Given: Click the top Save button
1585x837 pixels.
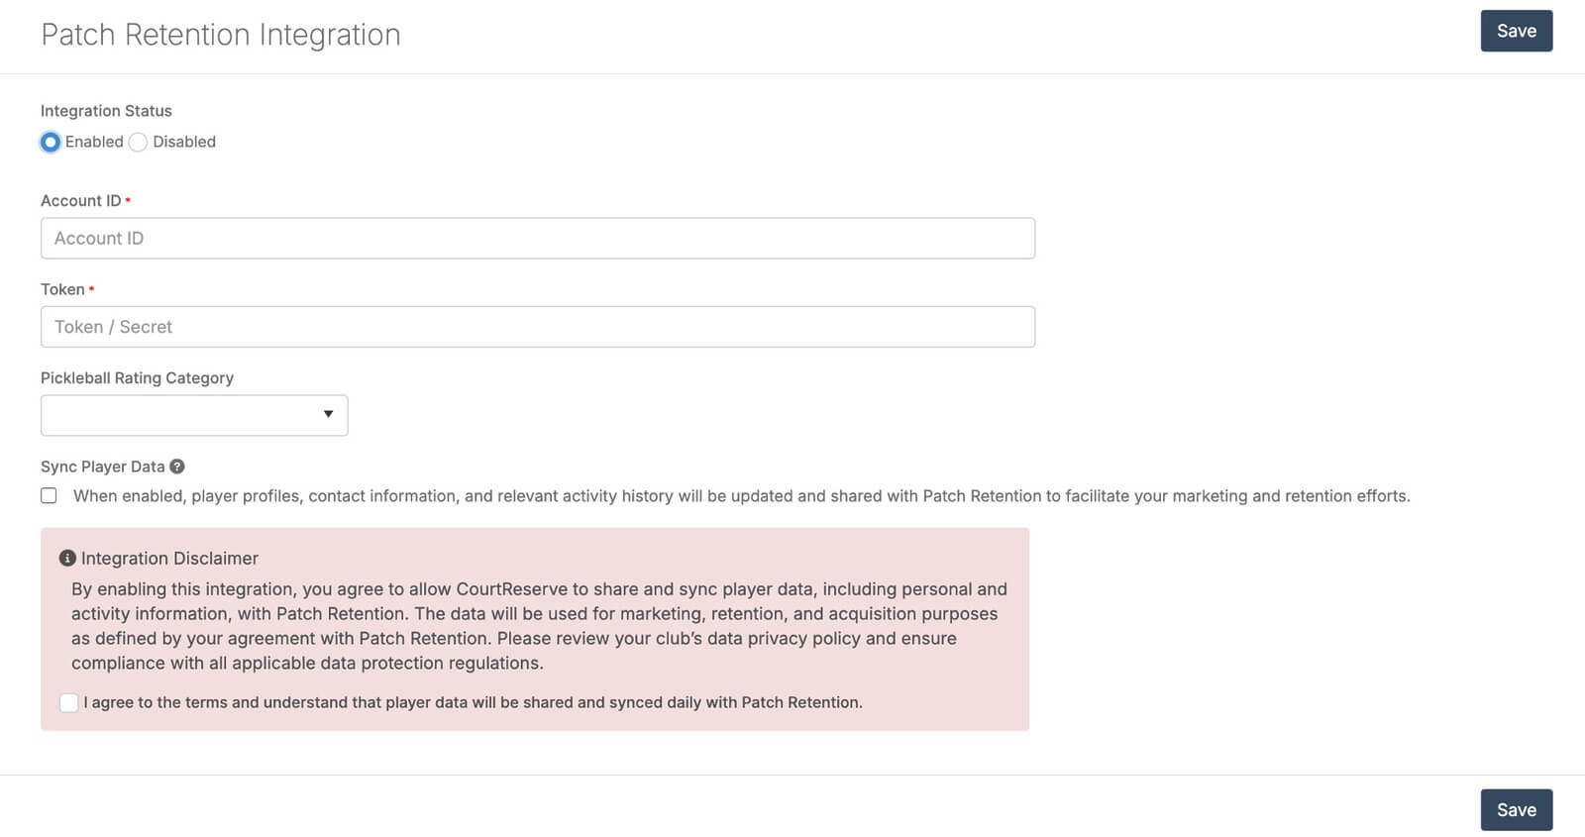Looking at the screenshot, I should click(1516, 31).
